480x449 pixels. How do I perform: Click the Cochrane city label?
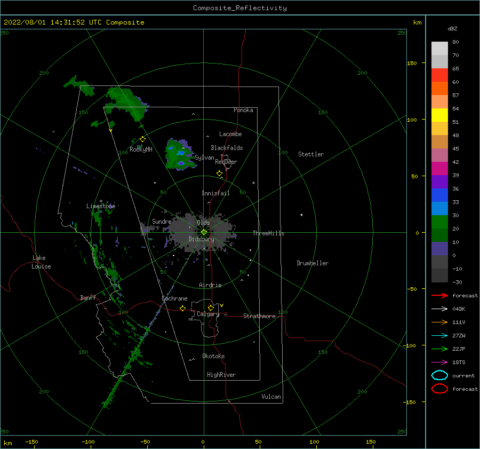(x=174, y=298)
